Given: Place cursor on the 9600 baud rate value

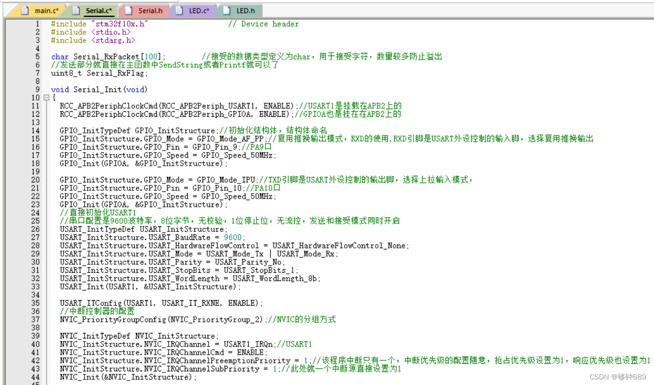Looking at the screenshot, I should (233, 237).
